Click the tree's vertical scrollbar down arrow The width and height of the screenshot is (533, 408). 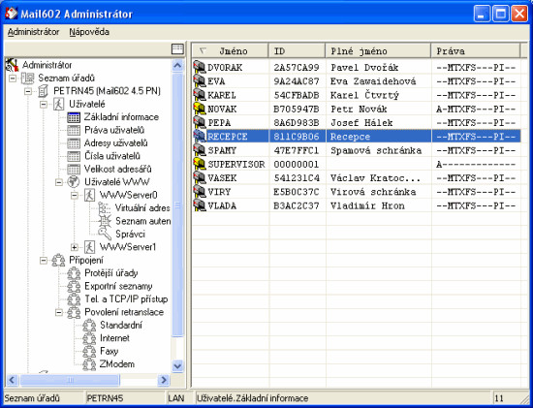pyautogui.click(x=177, y=366)
